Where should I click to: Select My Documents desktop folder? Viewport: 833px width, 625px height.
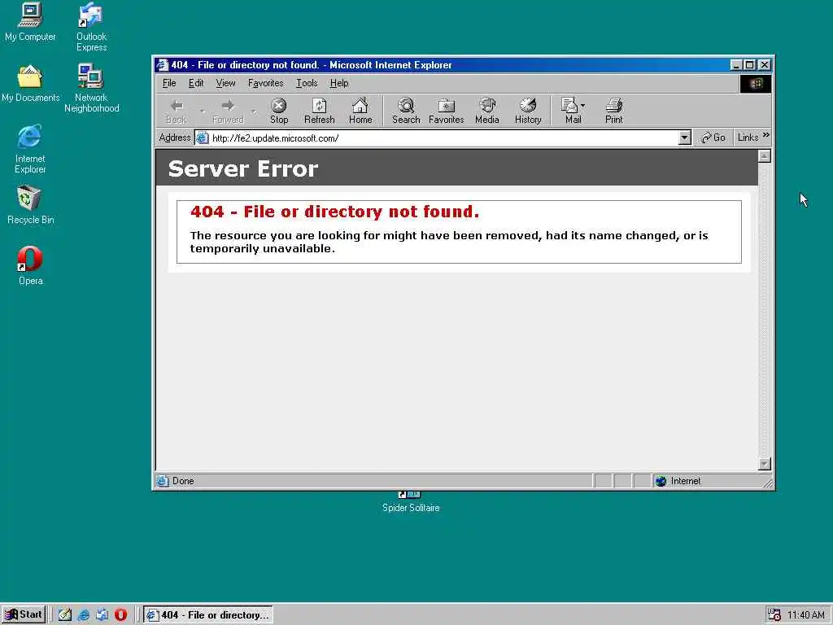(30, 84)
